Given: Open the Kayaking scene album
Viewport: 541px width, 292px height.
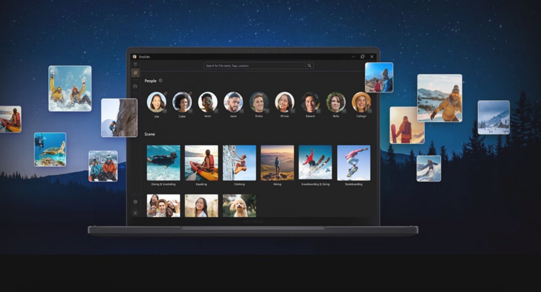Looking at the screenshot, I should 201,163.
